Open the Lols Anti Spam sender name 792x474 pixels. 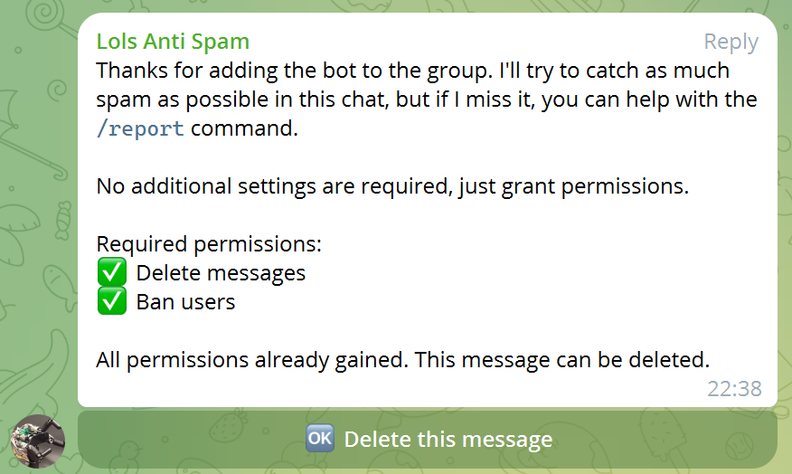pos(173,42)
